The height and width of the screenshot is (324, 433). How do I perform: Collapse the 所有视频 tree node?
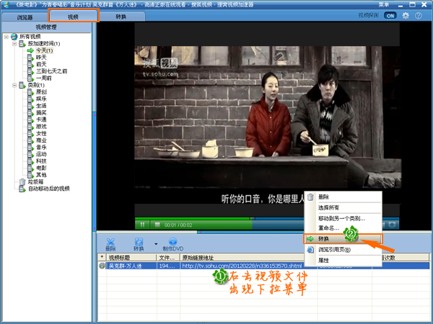[x=6, y=37]
